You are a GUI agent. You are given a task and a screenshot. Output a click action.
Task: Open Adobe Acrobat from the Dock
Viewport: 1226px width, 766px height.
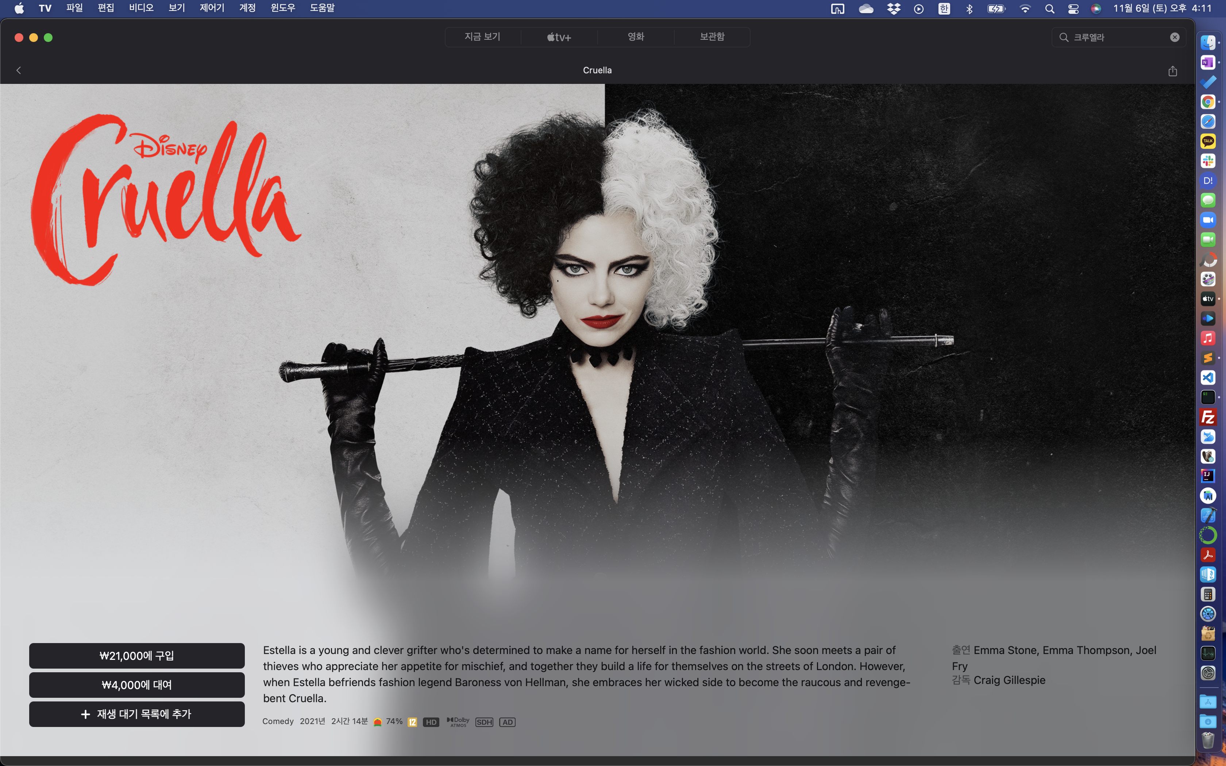[x=1208, y=555]
